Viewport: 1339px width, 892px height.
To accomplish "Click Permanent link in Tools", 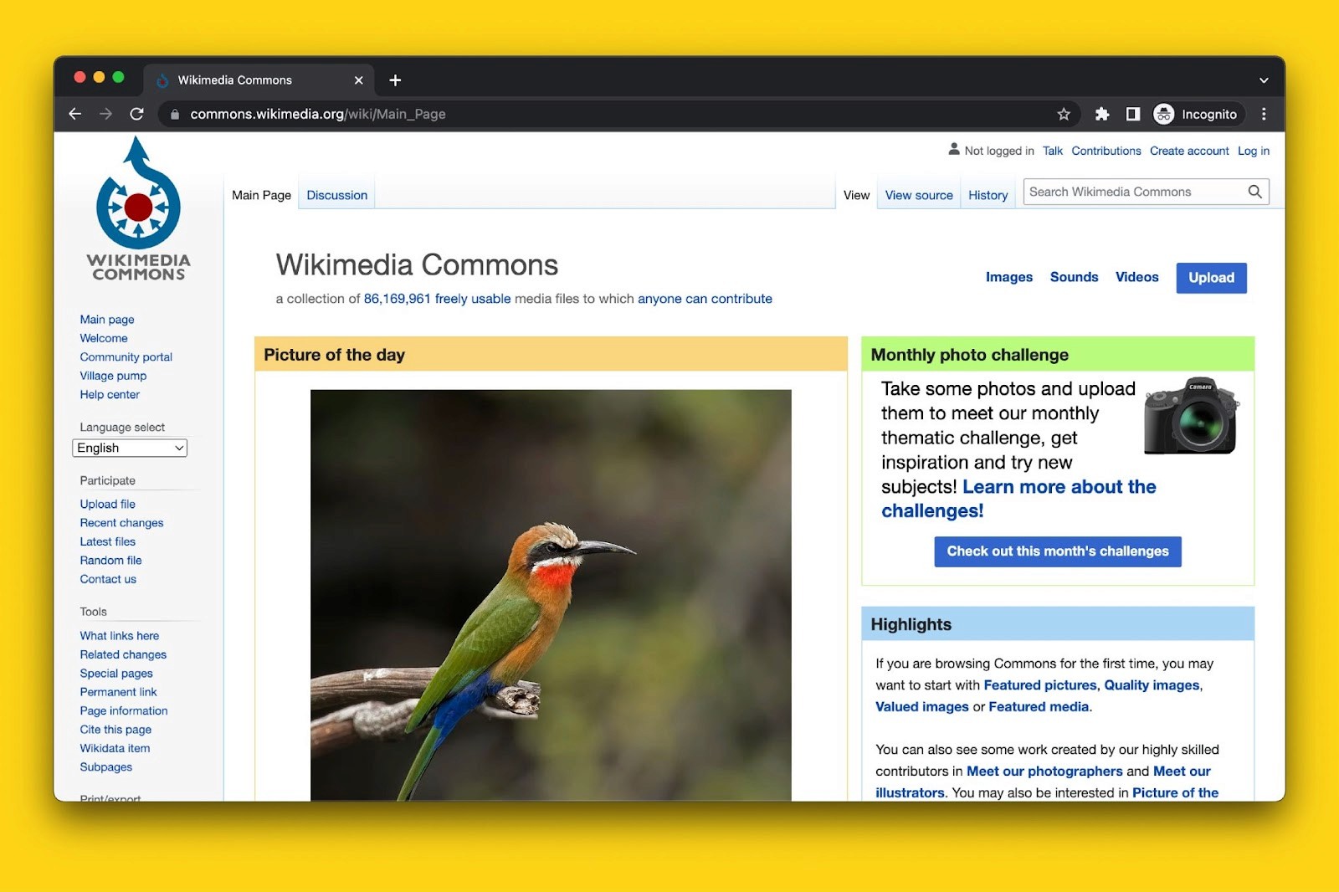I will 118,692.
